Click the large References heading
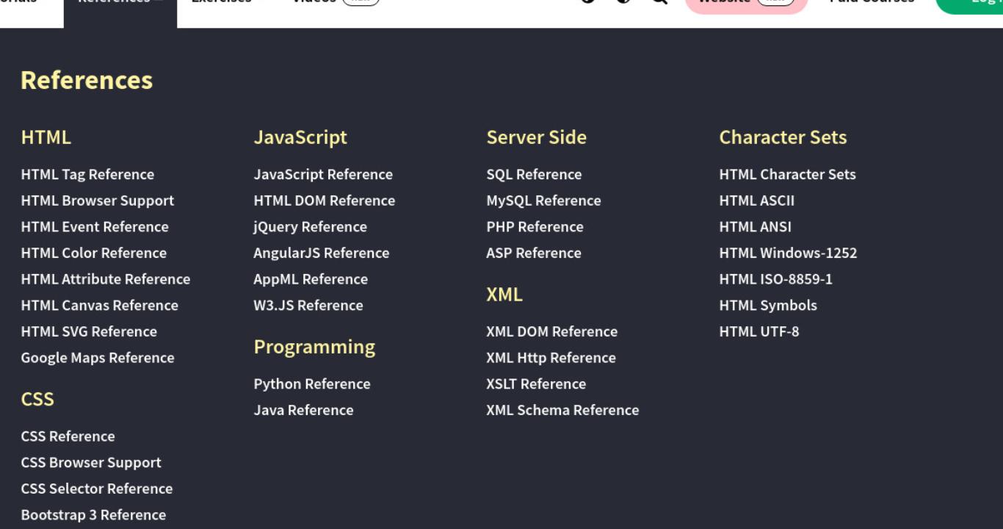This screenshot has height=529, width=1003. (87, 80)
